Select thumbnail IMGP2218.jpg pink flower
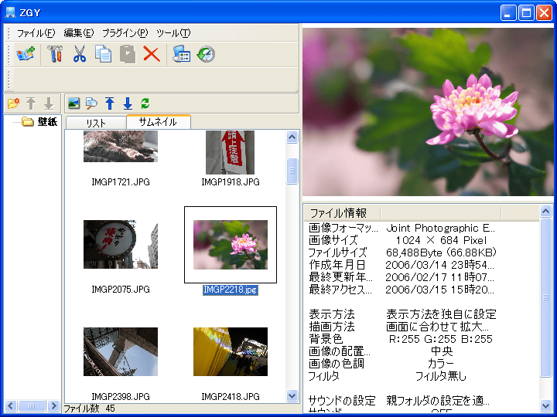557x417 pixels. [x=231, y=244]
